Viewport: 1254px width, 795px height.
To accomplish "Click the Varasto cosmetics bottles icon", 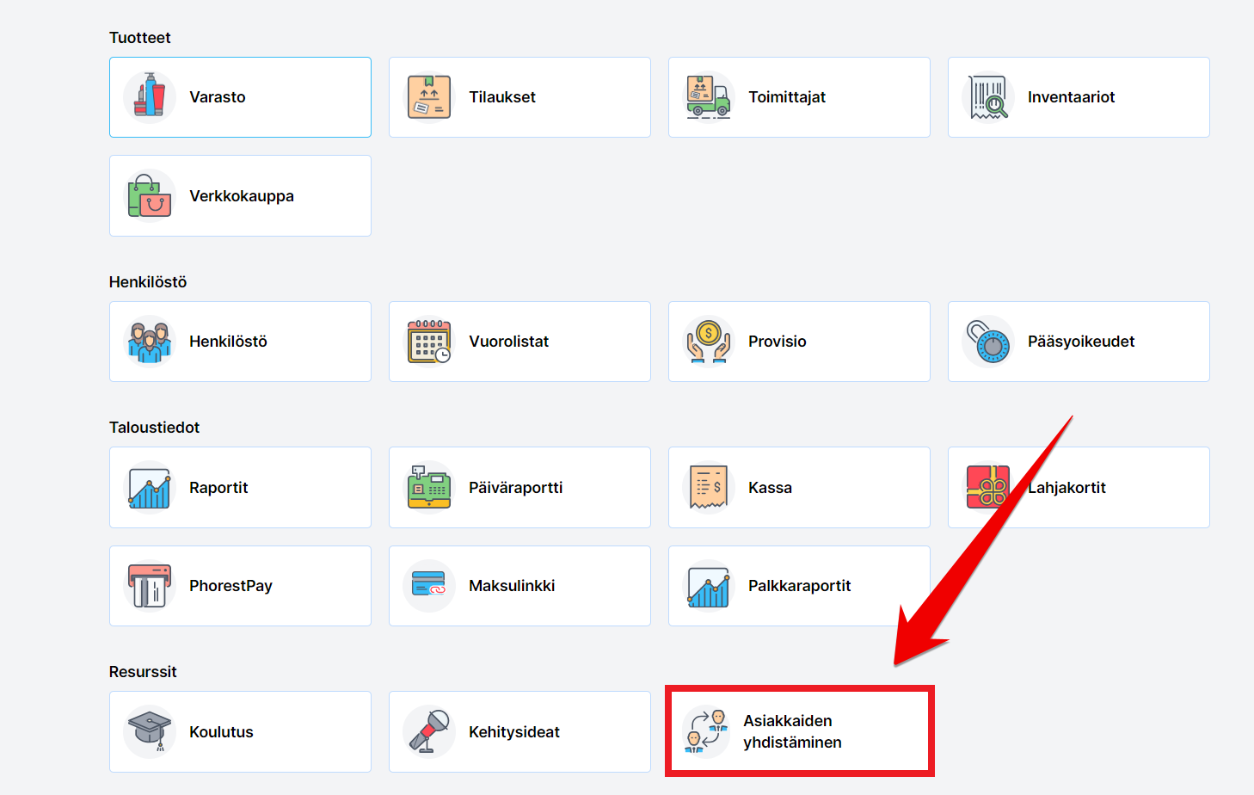I will click(x=150, y=97).
